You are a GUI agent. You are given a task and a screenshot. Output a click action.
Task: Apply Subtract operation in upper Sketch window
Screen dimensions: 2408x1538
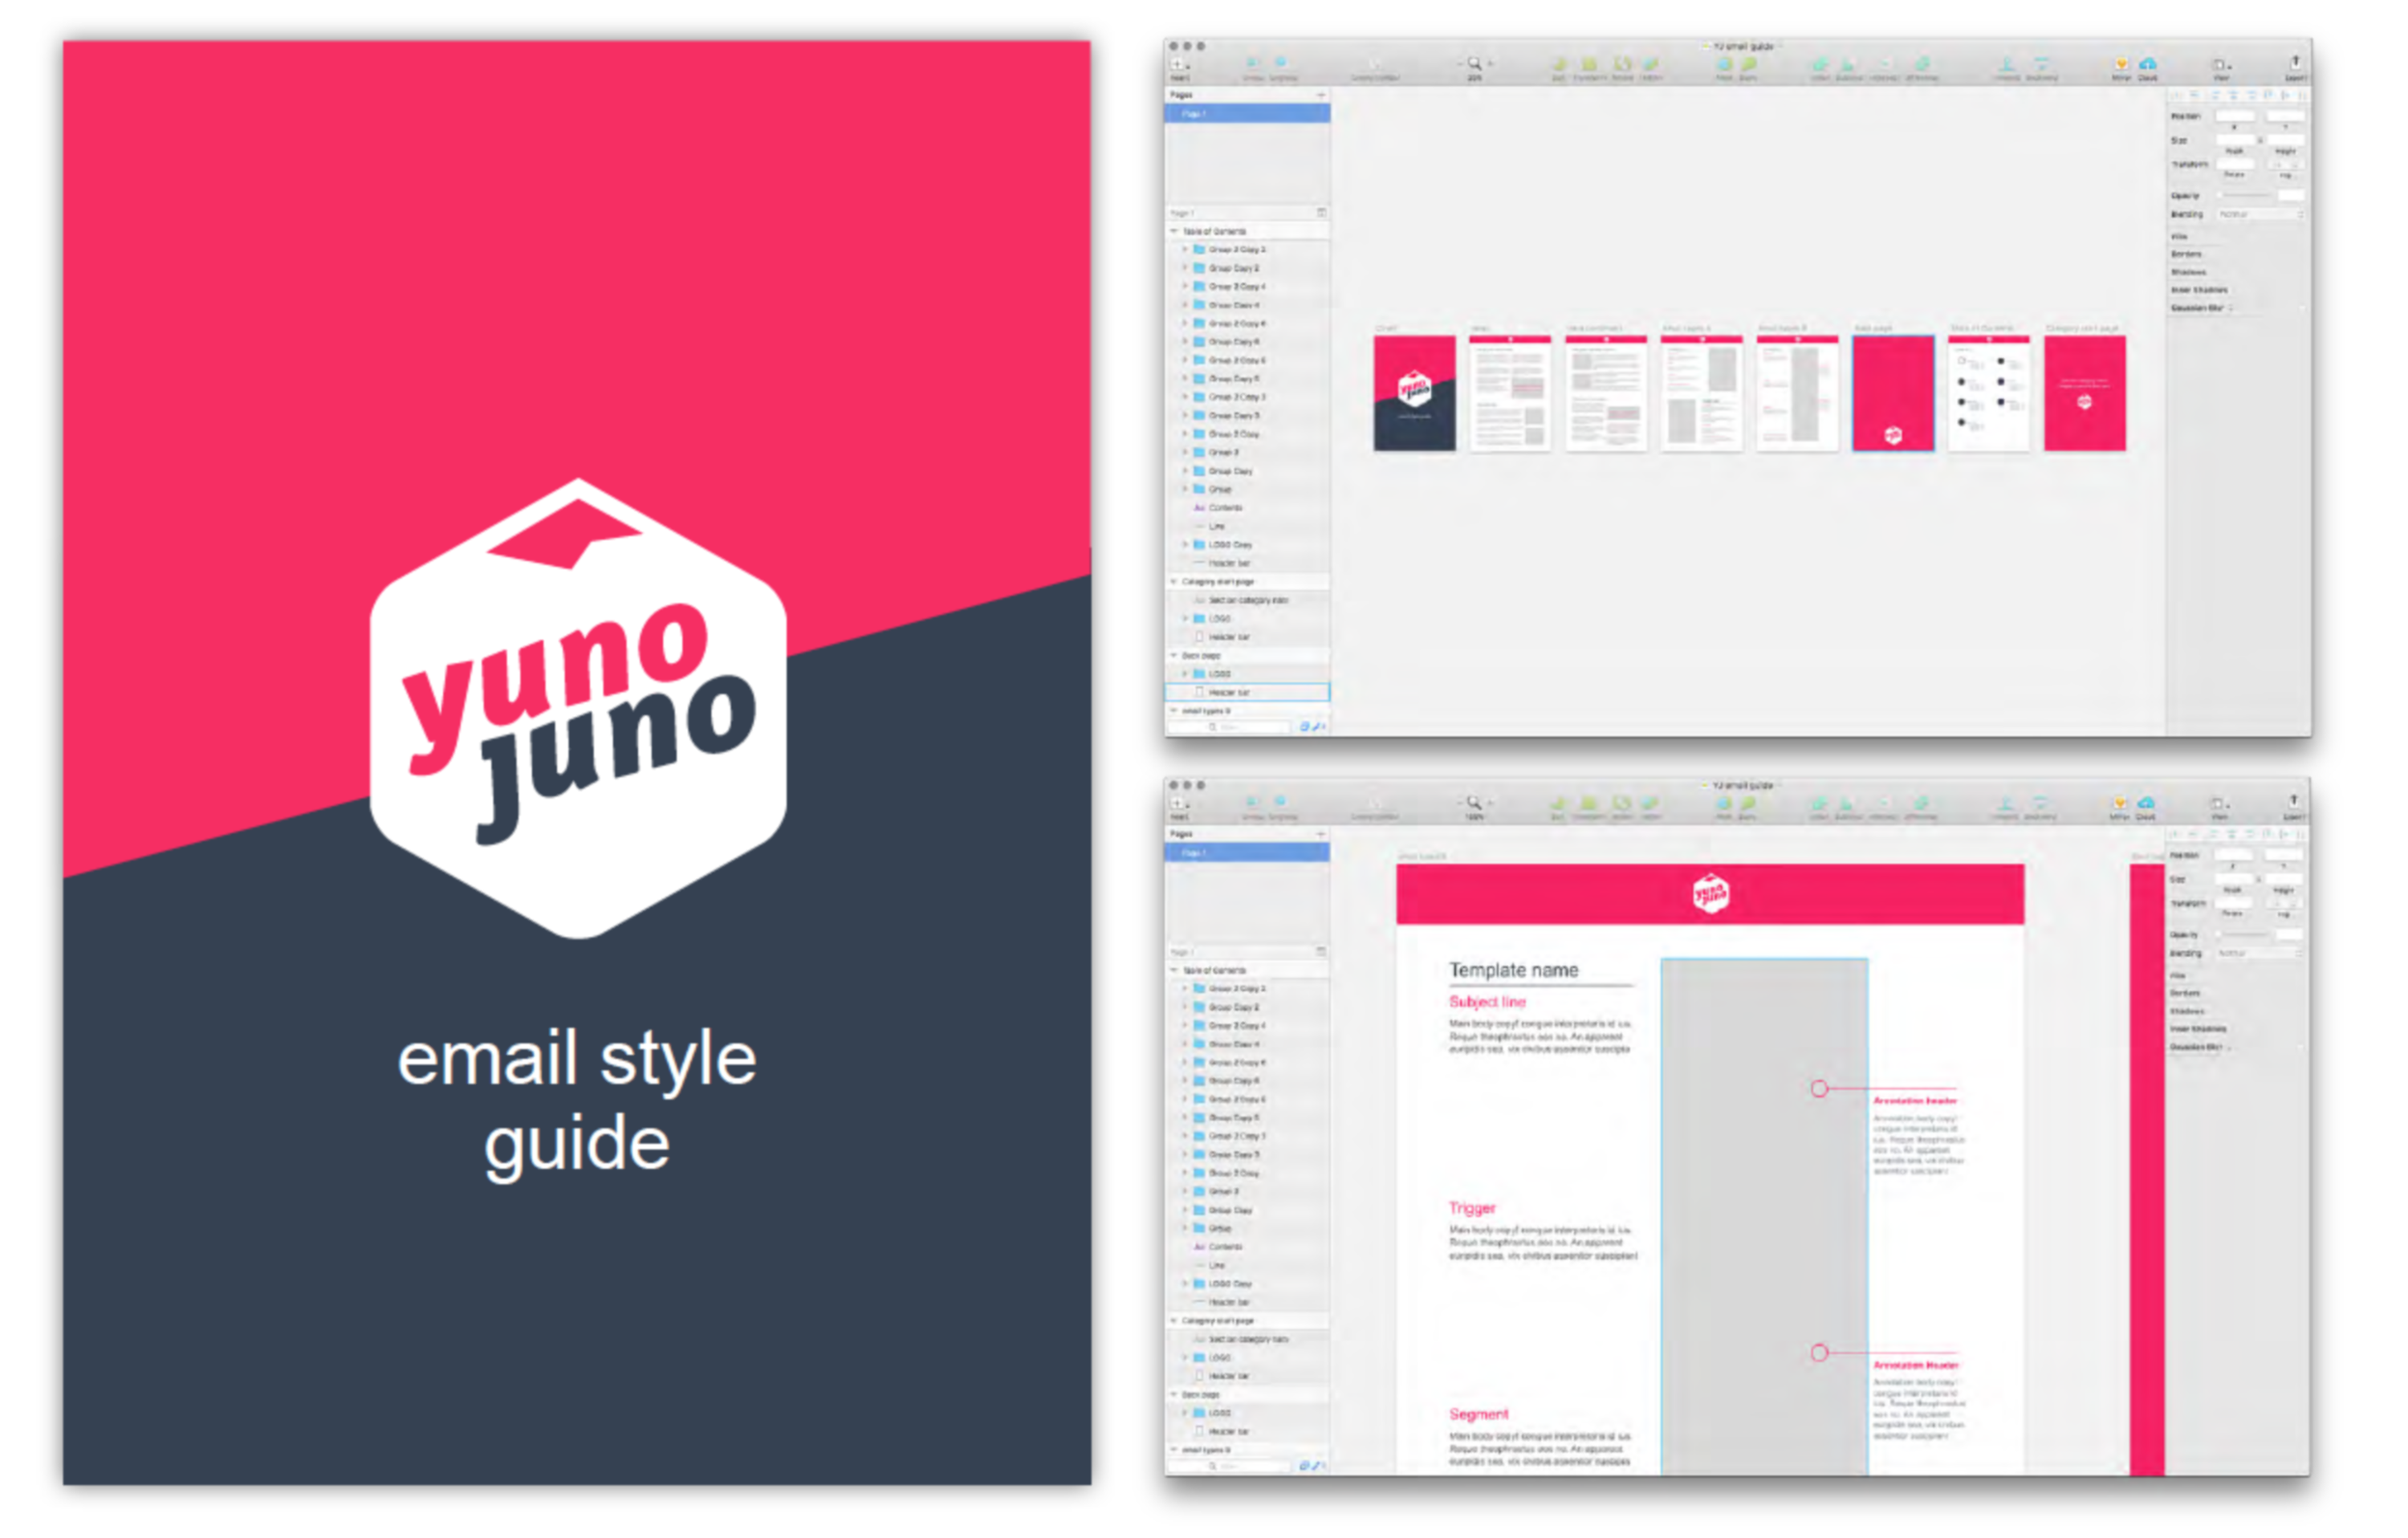1849,67
